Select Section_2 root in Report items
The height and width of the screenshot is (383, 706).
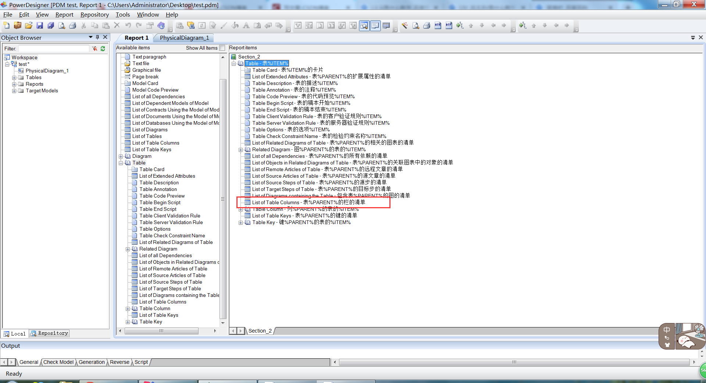tap(249, 57)
